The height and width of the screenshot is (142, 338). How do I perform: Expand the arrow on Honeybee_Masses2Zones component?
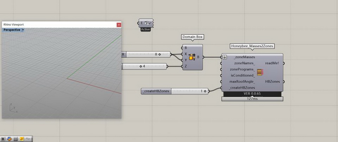(x=225, y=57)
